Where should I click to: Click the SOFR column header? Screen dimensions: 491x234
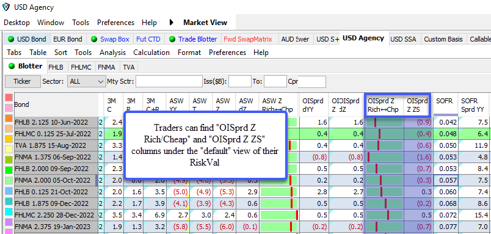(x=446, y=104)
